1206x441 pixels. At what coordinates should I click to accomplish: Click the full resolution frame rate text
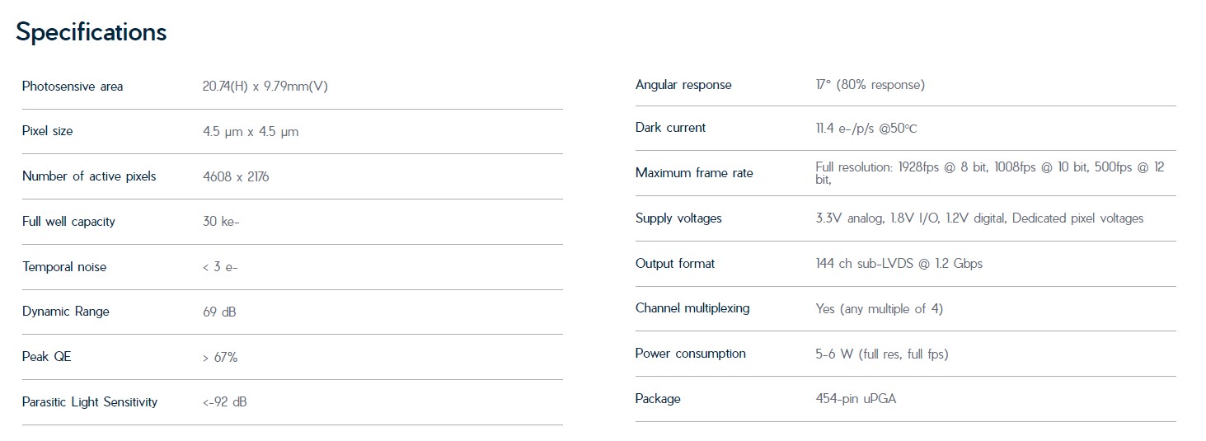pyautogui.click(x=989, y=173)
